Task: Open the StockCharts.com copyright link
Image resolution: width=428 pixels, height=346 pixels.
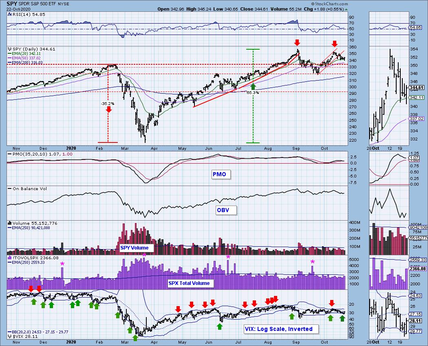Action: pyautogui.click(x=329, y=4)
